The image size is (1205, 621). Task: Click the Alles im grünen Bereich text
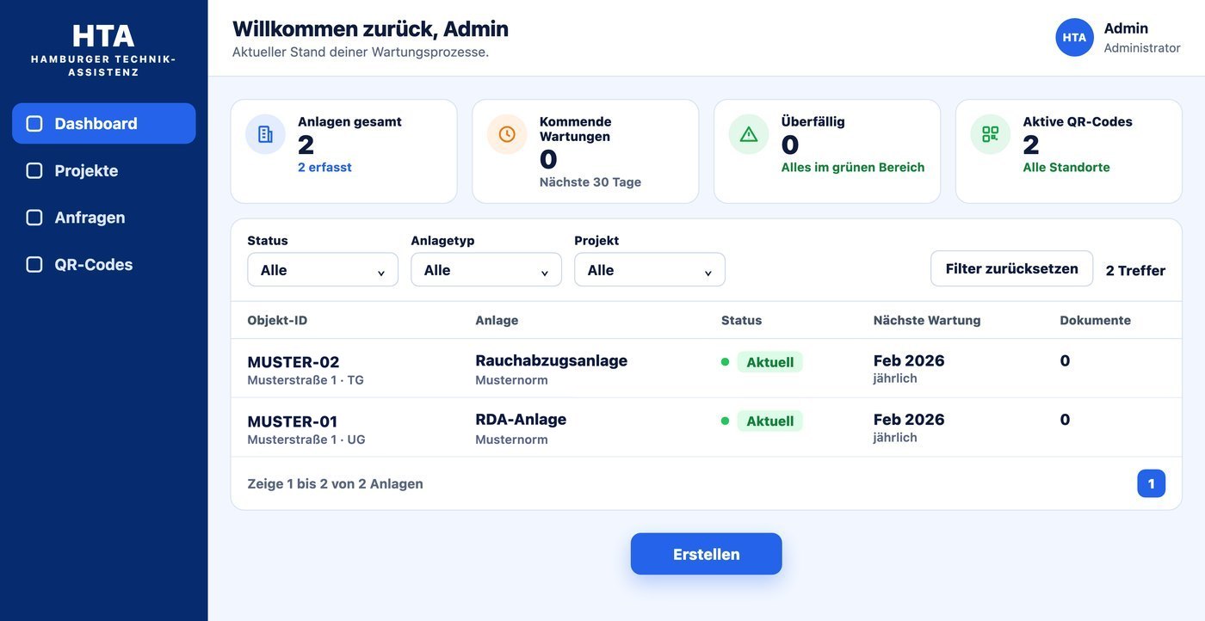(x=853, y=168)
